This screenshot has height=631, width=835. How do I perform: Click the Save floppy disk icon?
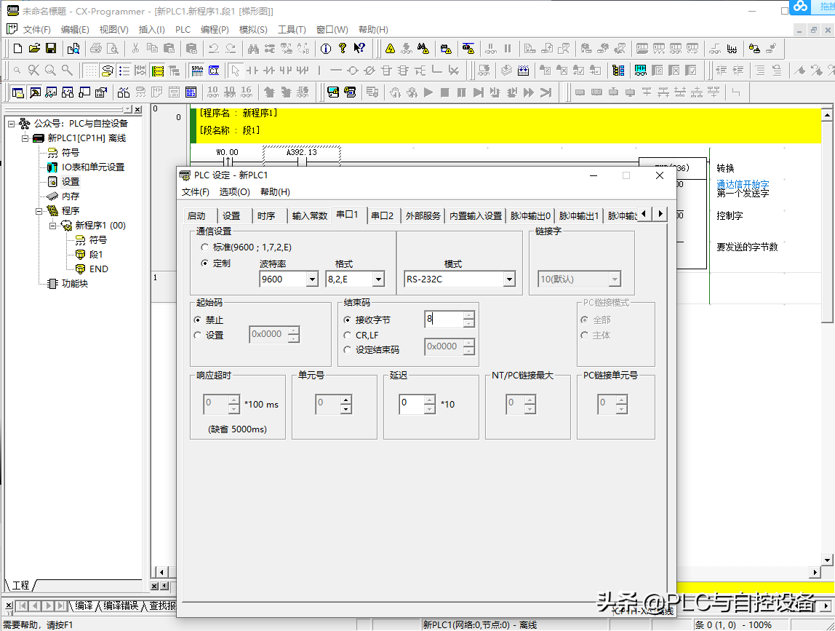(51, 49)
